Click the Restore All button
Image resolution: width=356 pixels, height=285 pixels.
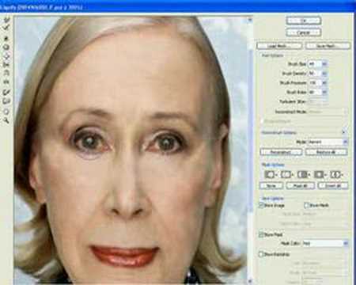coord(326,152)
